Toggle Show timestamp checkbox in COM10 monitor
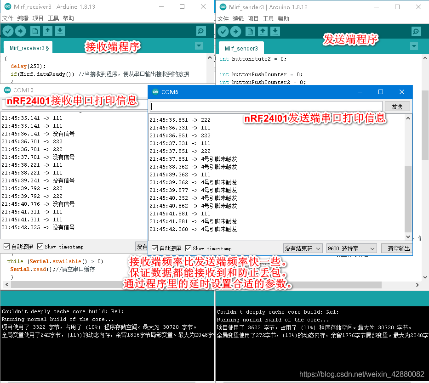This screenshot has width=429, height=383. tap(40, 247)
